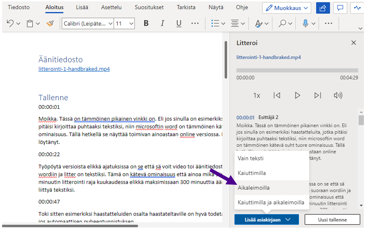Toggle Bold formatting
The image size is (366, 229).
coord(146,23)
